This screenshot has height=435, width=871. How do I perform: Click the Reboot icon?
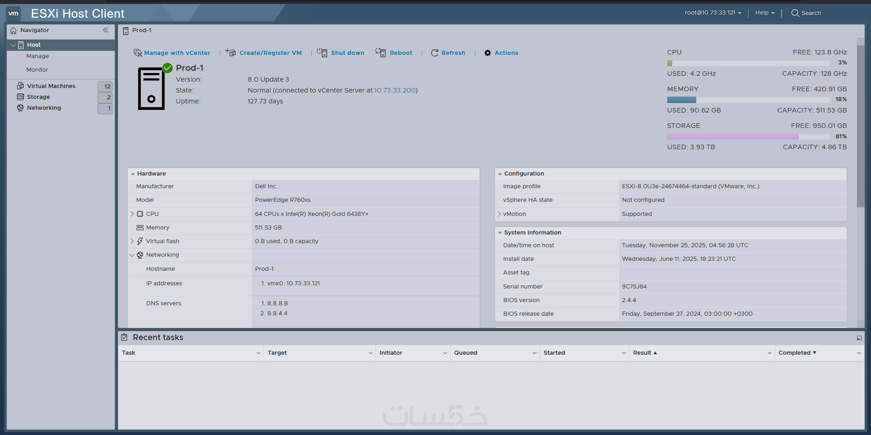380,53
